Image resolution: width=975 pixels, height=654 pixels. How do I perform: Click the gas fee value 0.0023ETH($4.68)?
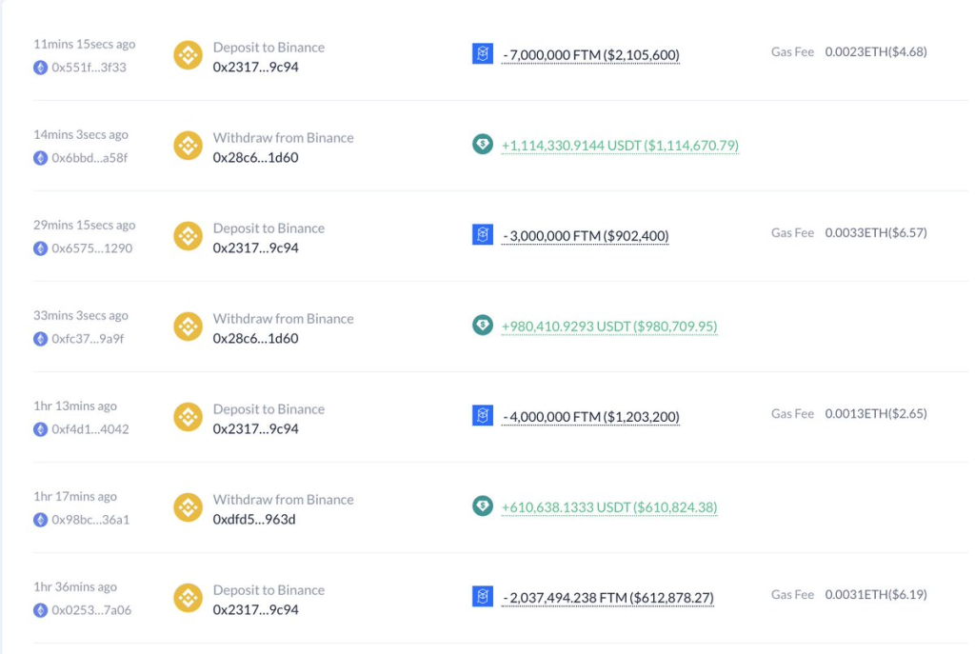tap(876, 51)
